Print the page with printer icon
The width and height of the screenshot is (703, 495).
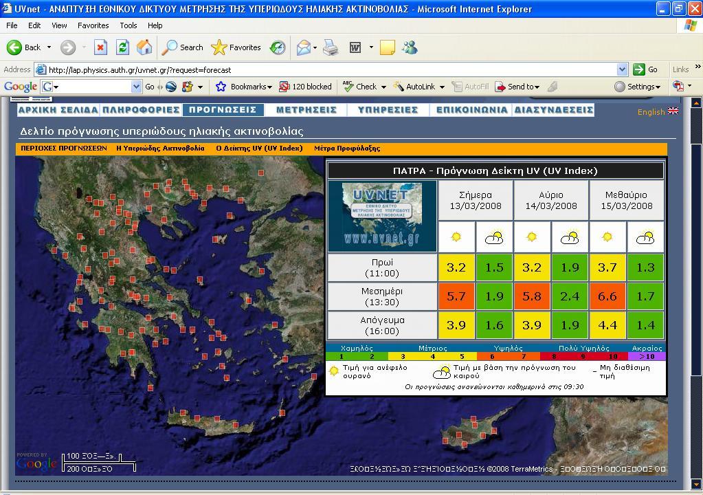point(331,47)
